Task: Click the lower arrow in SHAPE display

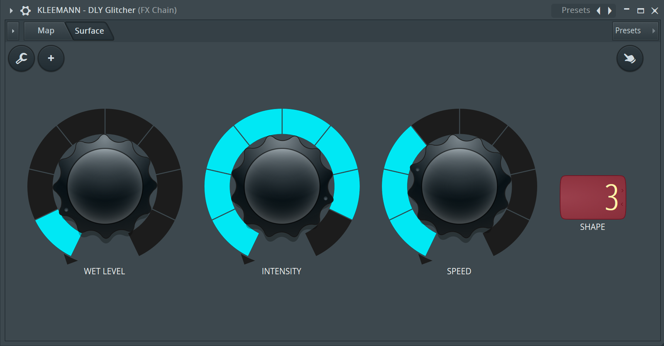Action: (622, 204)
